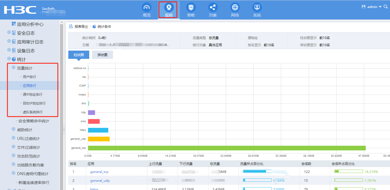The image size is (390, 190).
Task: Click the general_tcp application link
Action: (x=99, y=172)
